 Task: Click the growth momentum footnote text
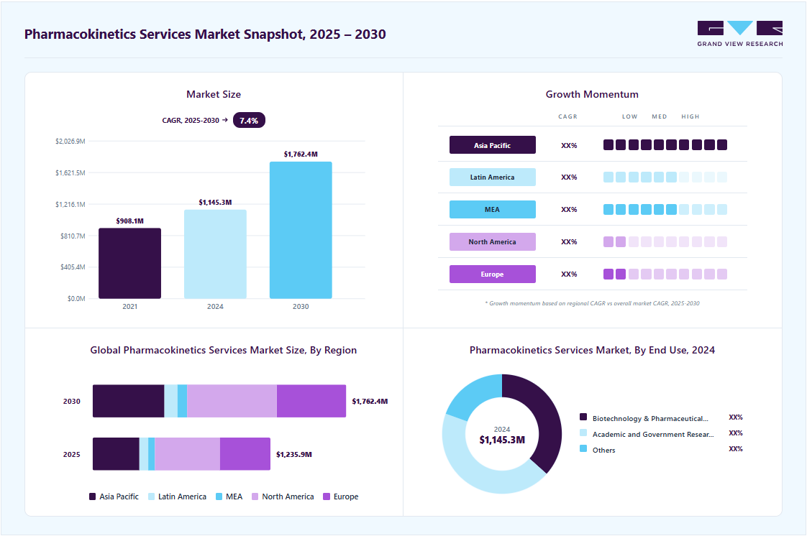(x=592, y=303)
